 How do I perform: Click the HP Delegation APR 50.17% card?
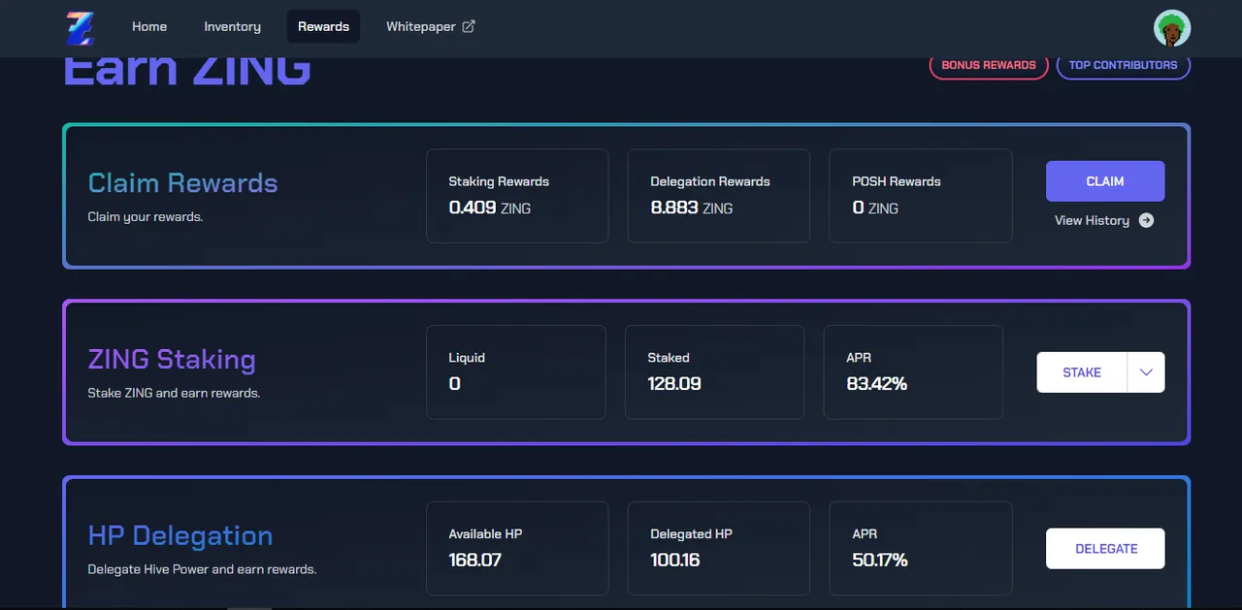click(920, 548)
